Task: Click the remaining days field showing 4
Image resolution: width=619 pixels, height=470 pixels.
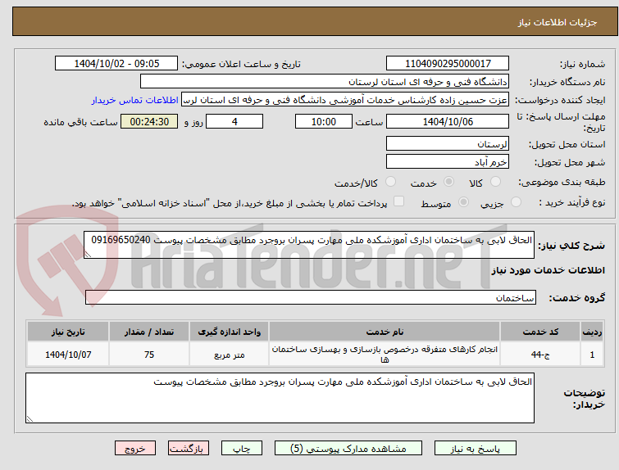Action: click(x=234, y=121)
